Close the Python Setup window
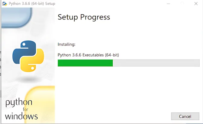 (x=196, y=3)
